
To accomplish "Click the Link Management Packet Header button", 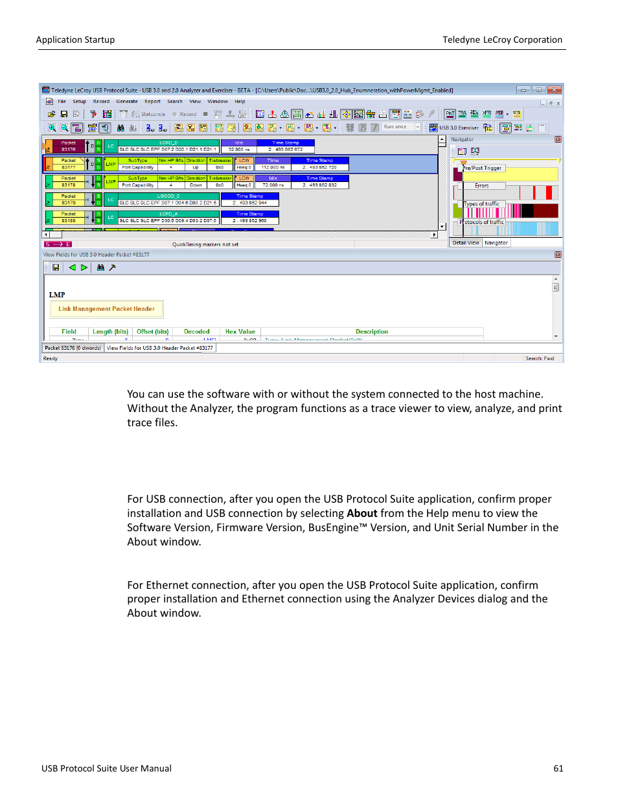I will pos(107,309).
